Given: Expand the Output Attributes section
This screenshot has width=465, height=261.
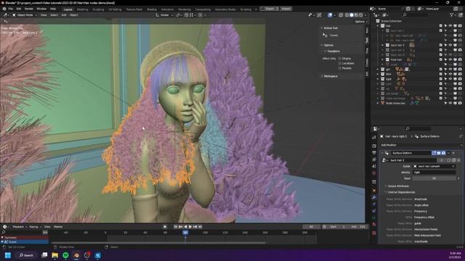Looking at the screenshot, I should coord(398,186).
